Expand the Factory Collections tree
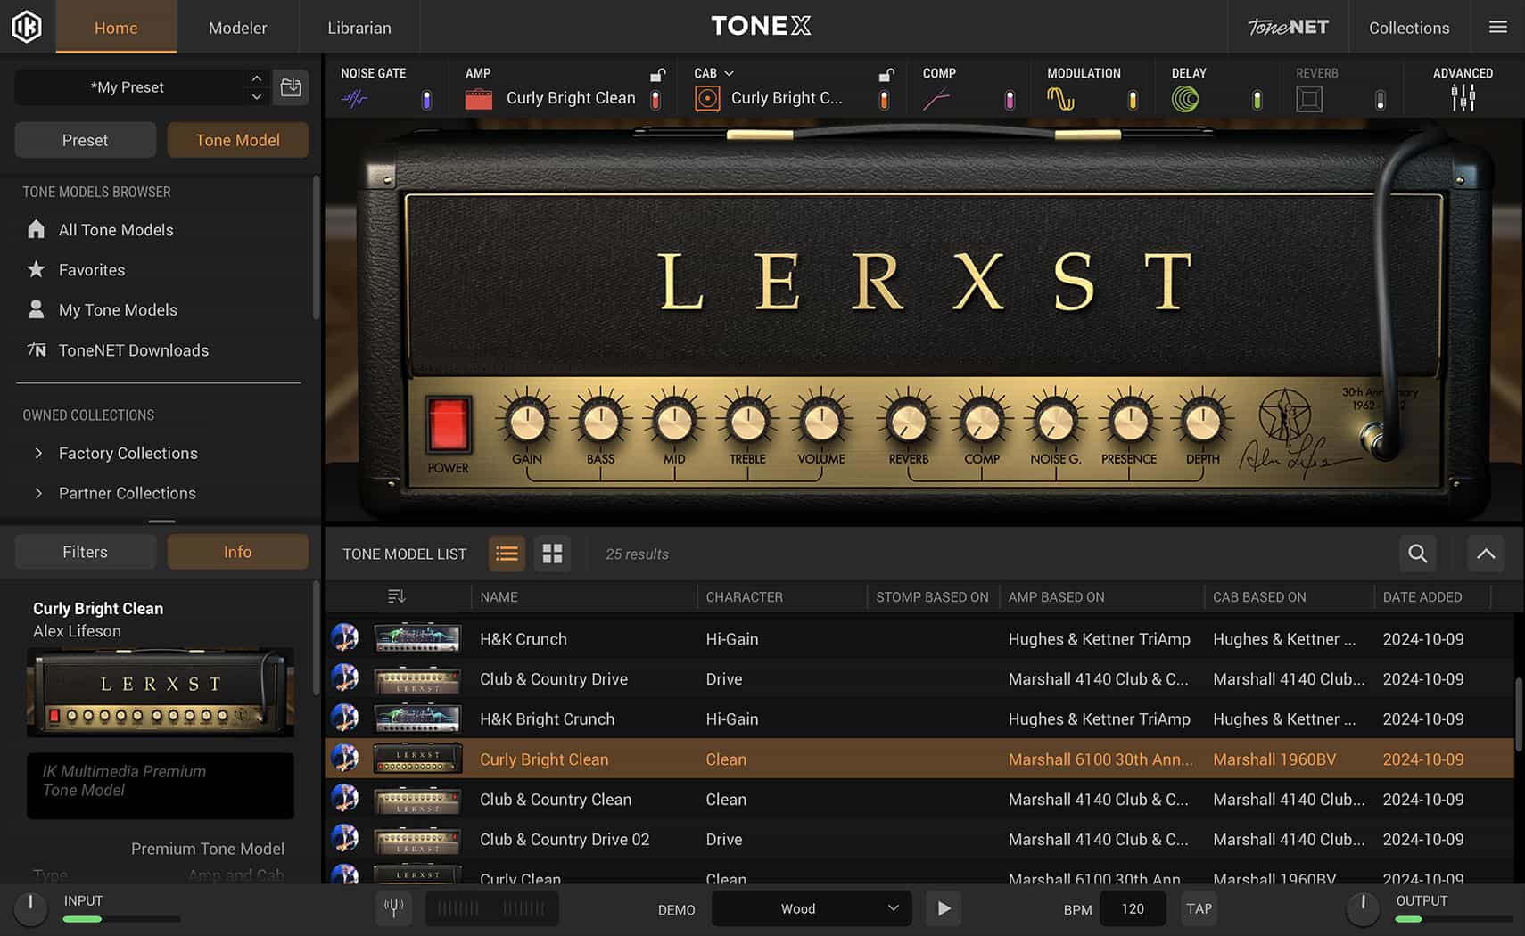1525x936 pixels. pyautogui.click(x=38, y=453)
